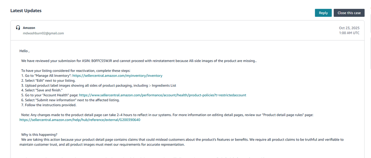Follow the G200390640 help reference link
The height and width of the screenshot is (158, 371).
pos(80,120)
